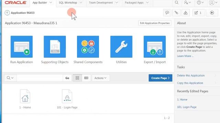
Task: Open recently edited 101. Login Page link
Action: click(187, 107)
